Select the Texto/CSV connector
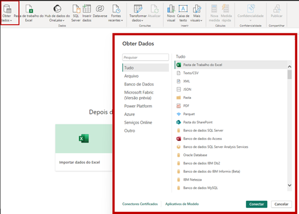299x214 pixels. (231, 73)
